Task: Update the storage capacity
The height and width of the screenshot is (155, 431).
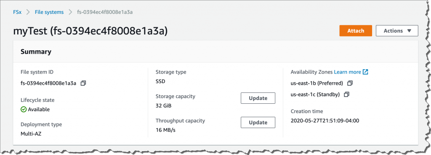Action: 258,98
